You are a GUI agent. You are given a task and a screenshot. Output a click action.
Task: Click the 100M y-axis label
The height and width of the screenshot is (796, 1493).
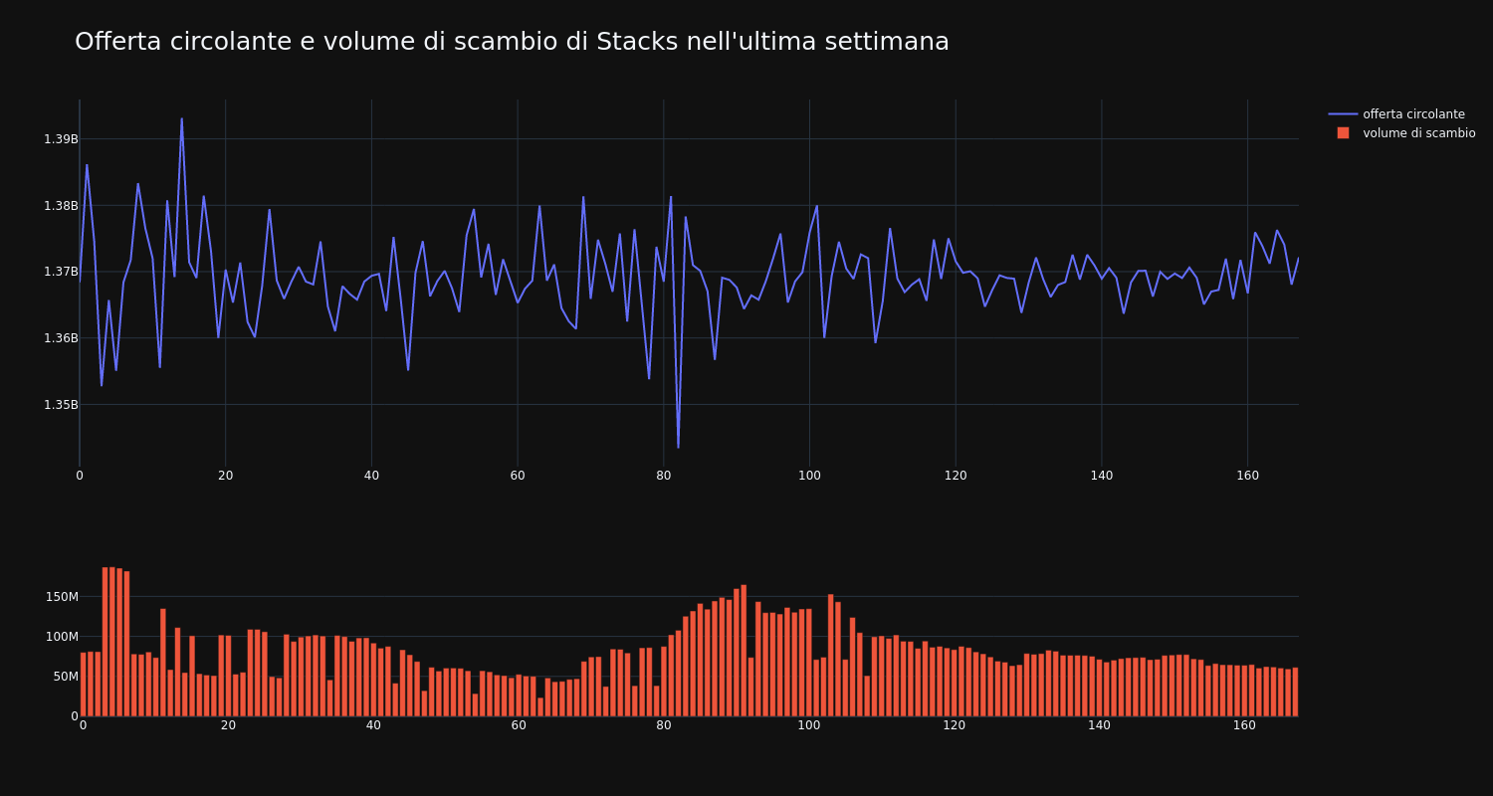click(x=61, y=637)
